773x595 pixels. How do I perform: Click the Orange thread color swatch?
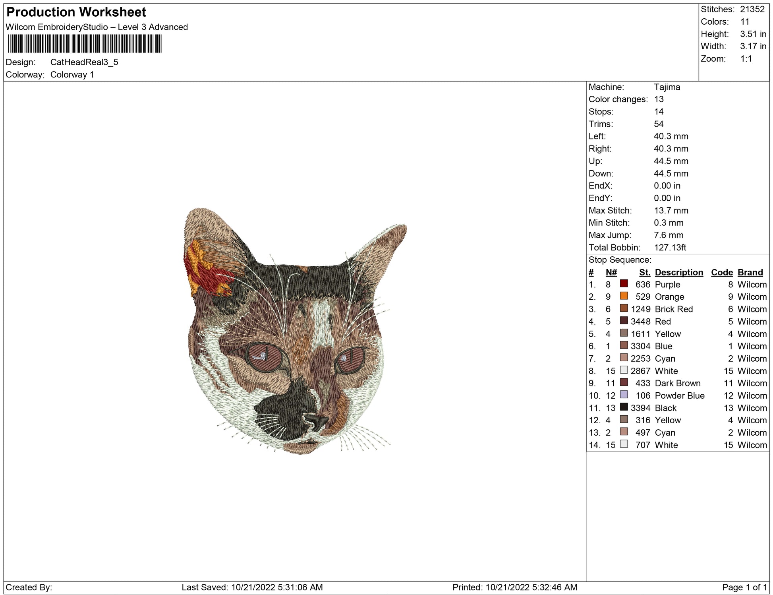tap(624, 296)
